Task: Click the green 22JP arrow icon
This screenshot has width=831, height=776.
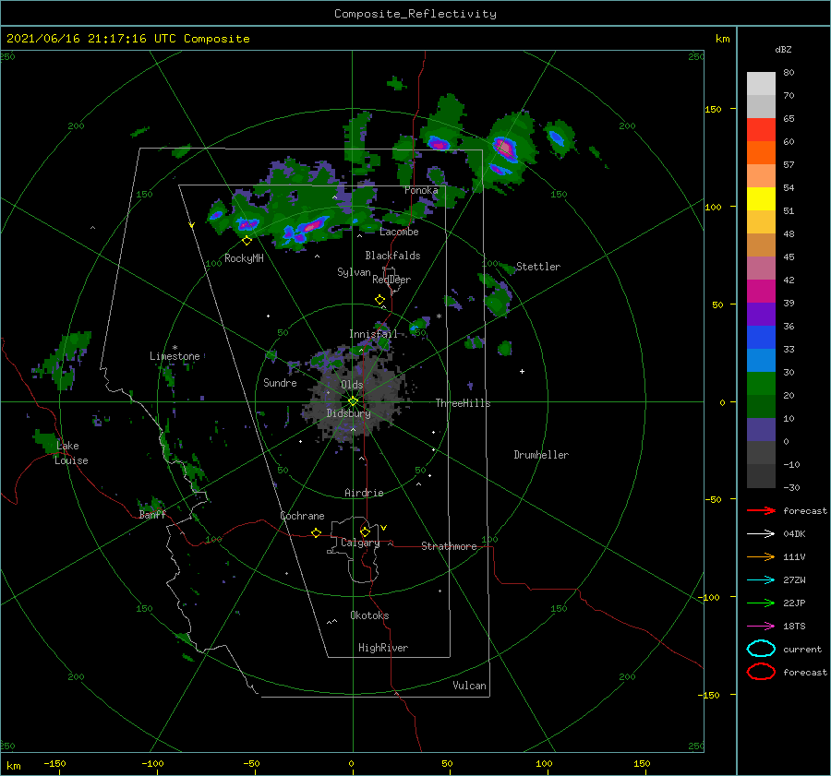Action: pos(761,603)
